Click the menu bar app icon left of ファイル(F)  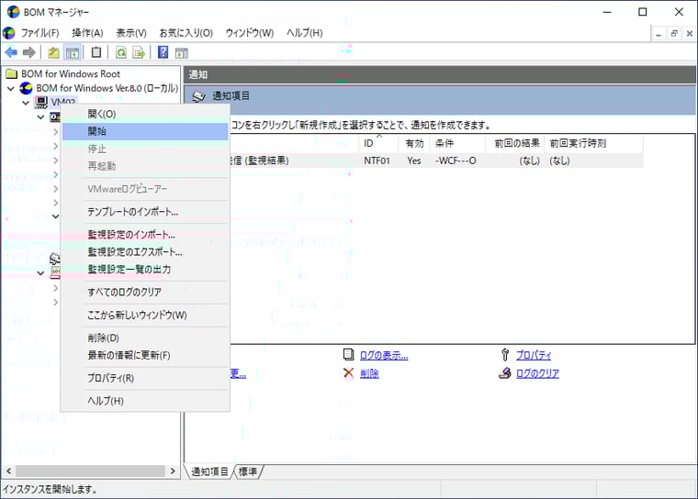click(x=9, y=33)
